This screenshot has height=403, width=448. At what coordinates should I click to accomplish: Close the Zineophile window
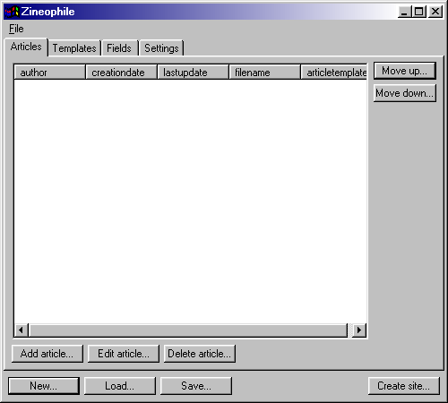435,12
